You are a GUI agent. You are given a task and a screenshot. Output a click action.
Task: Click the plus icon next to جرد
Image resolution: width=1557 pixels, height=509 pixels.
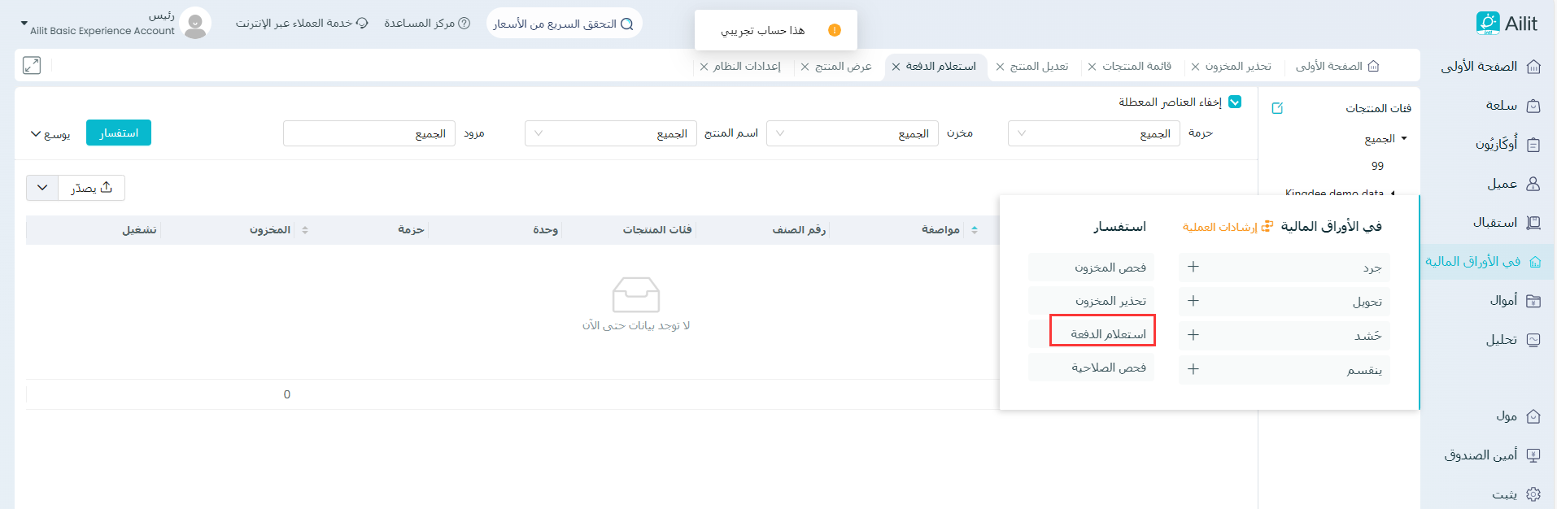pyautogui.click(x=1193, y=267)
